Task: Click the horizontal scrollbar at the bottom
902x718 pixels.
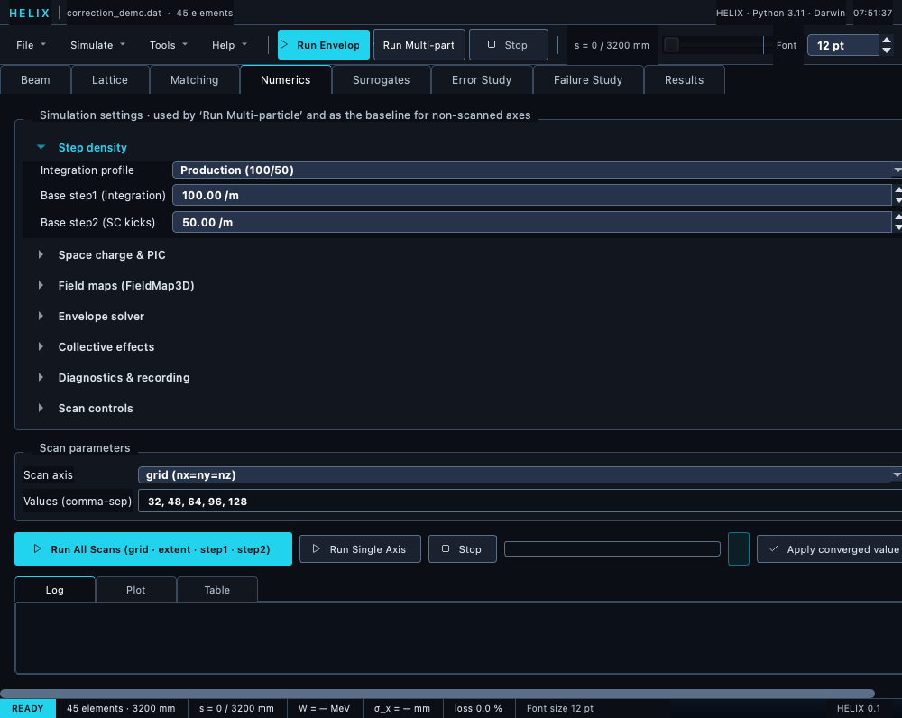Action: click(437, 694)
